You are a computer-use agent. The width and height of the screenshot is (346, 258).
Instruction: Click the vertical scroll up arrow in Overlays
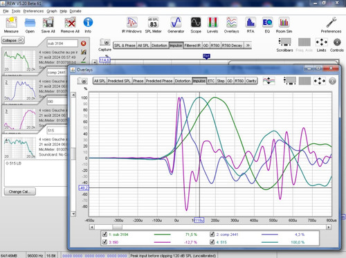(73, 95)
